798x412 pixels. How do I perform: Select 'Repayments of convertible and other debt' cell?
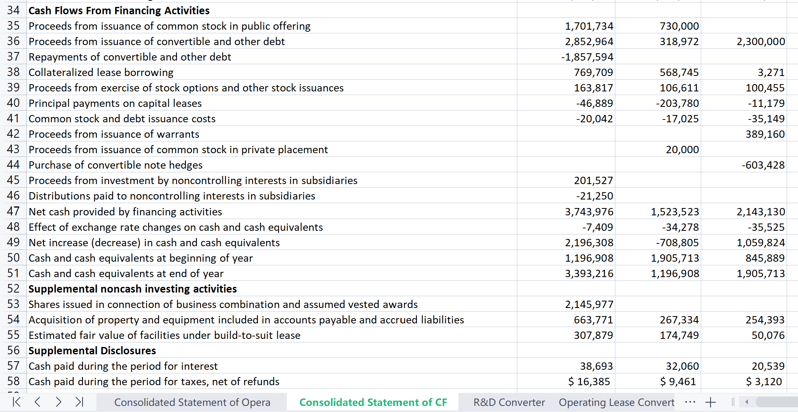(x=272, y=56)
